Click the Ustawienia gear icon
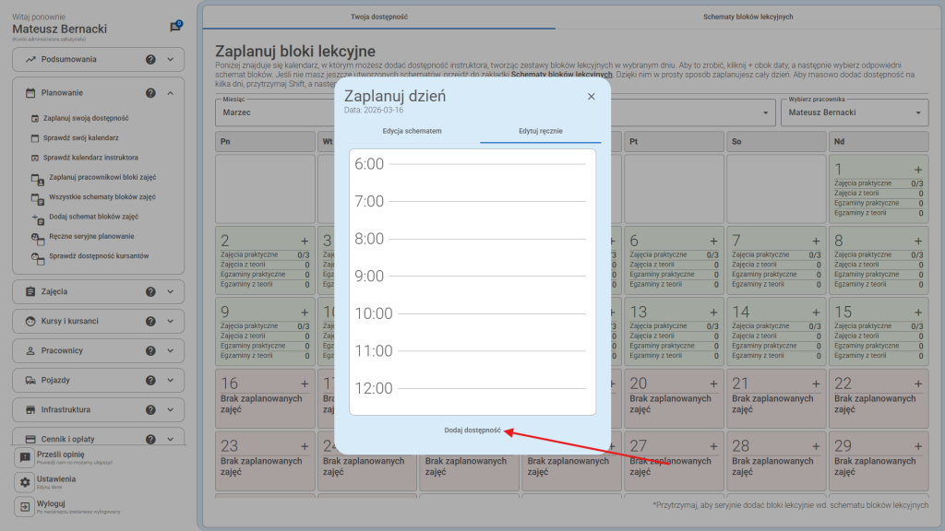945x531 pixels. [x=25, y=482]
